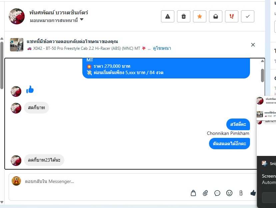The height and width of the screenshot is (208, 276).
Task: Toggle the orange star follow-up marker
Action: (200, 16)
